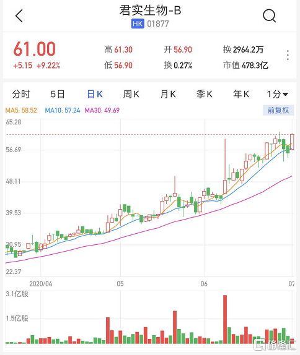The height and width of the screenshot is (355, 300).
Task: Select the 周K chart tab
Action: pyautogui.click(x=131, y=94)
